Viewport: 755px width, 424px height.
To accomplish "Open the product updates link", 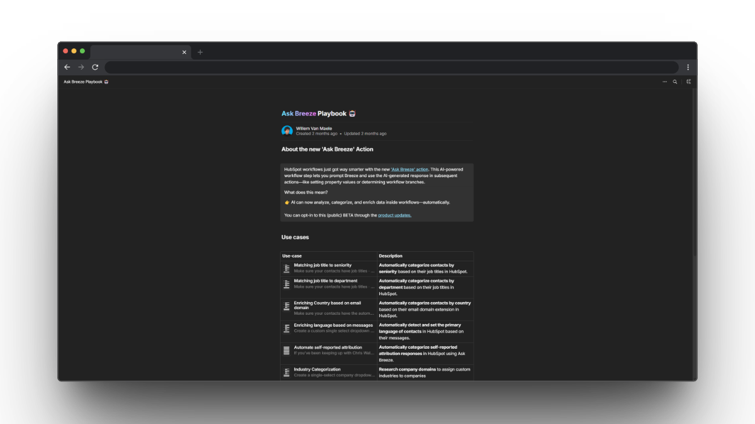I will point(394,215).
